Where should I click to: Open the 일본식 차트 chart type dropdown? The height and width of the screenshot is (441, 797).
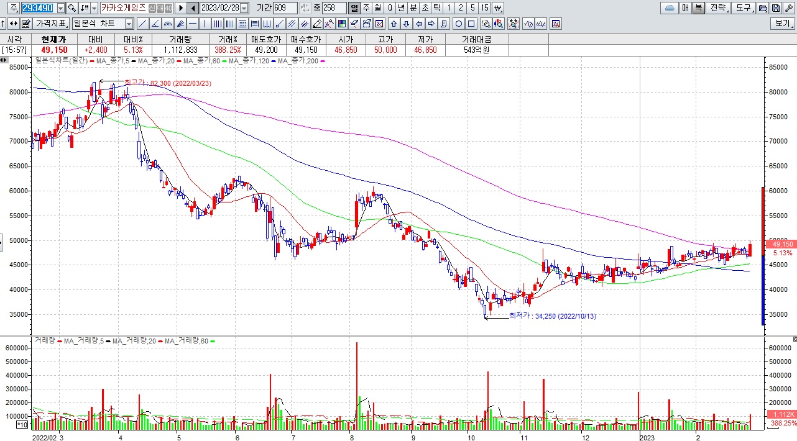(x=129, y=24)
